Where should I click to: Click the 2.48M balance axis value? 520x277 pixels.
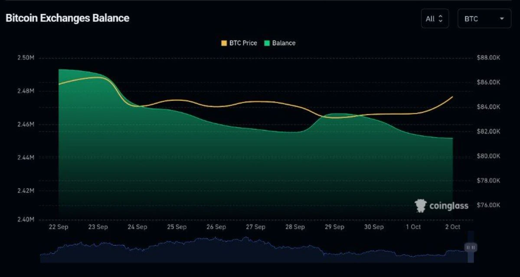[x=26, y=91]
